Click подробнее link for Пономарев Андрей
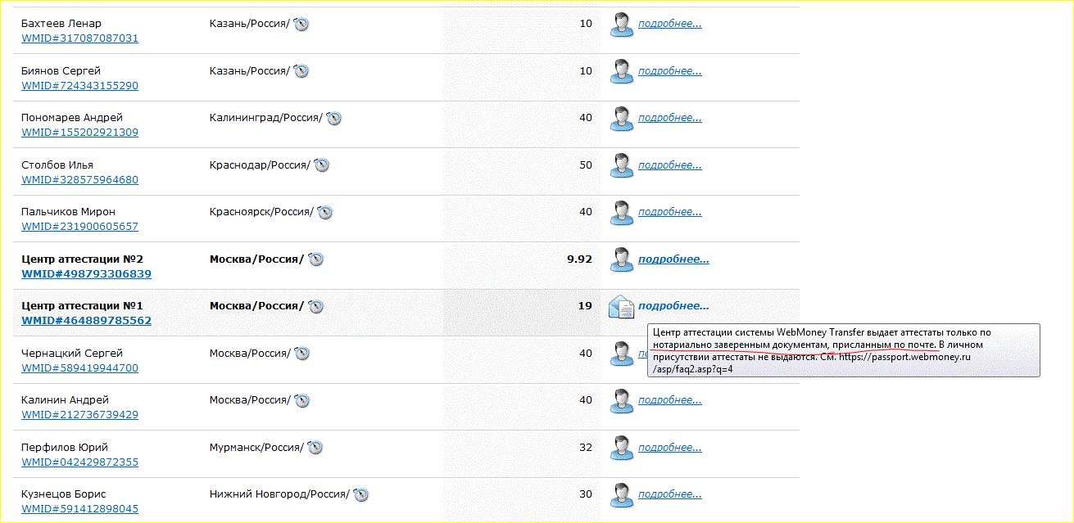The height and width of the screenshot is (523, 1074). tap(670, 118)
